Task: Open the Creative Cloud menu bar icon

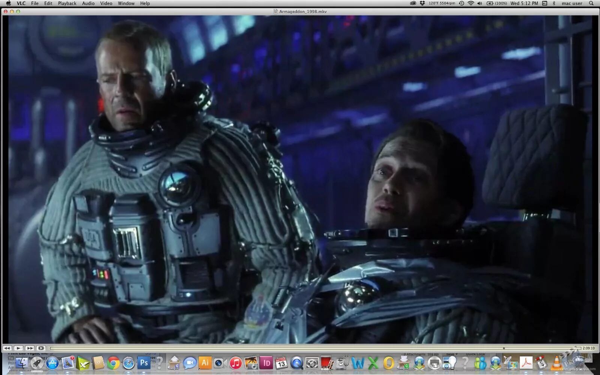Action: pyautogui.click(x=413, y=3)
